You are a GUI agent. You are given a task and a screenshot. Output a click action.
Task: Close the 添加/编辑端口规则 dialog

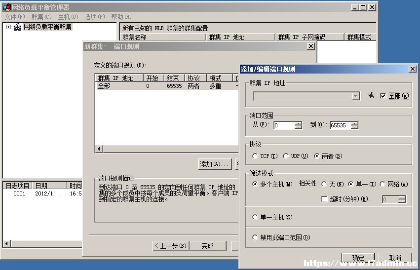tap(413, 69)
